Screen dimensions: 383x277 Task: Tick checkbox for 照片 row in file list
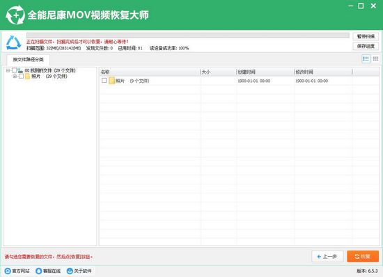(x=104, y=80)
